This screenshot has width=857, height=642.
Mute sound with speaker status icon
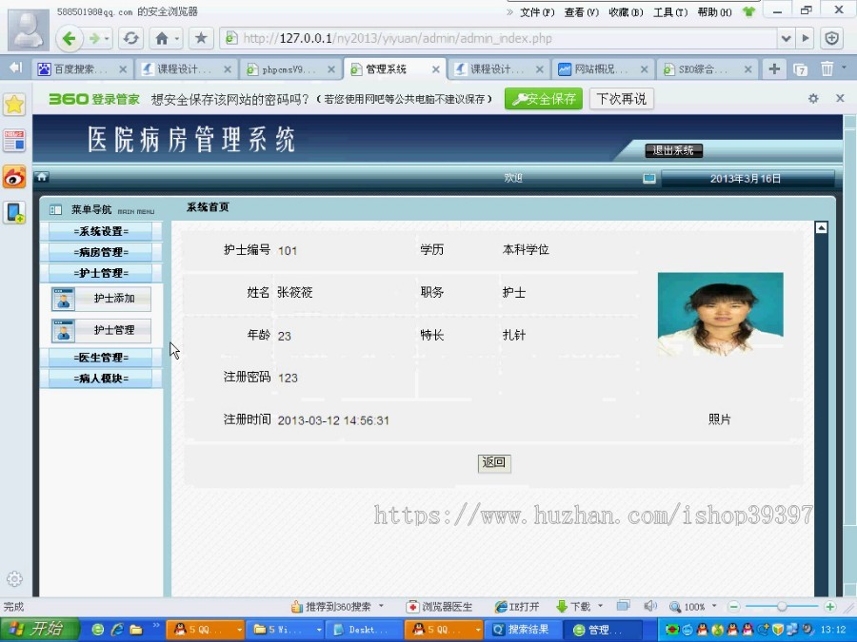click(649, 606)
